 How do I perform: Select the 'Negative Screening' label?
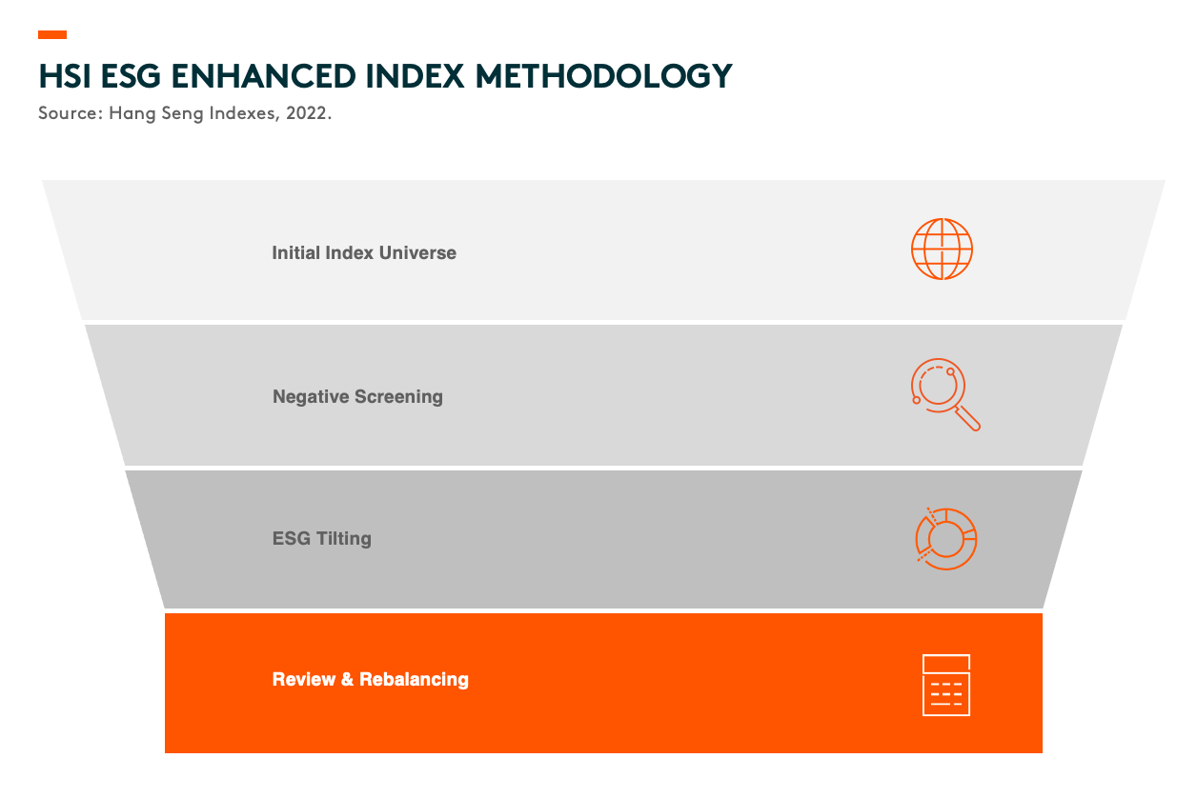(x=357, y=396)
